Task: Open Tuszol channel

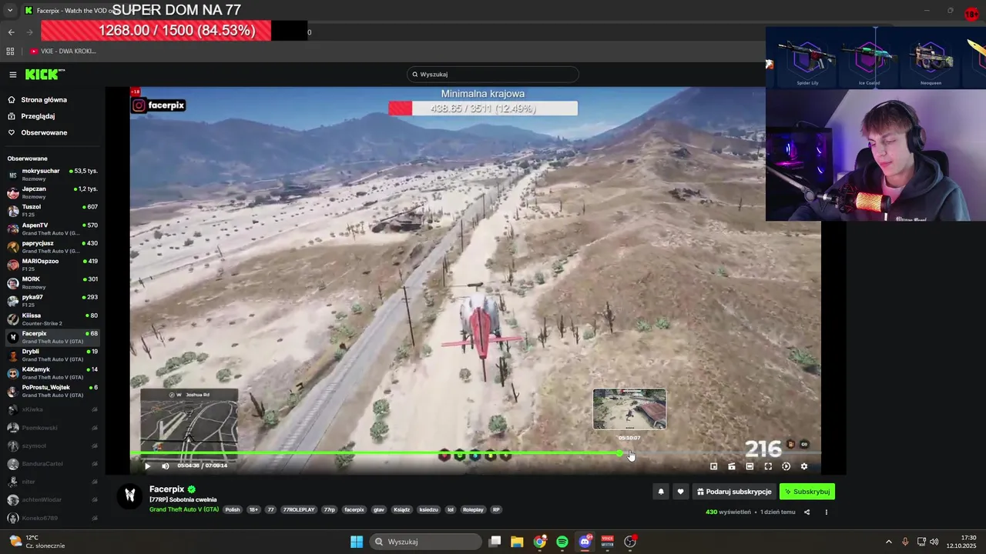Action: [52, 210]
